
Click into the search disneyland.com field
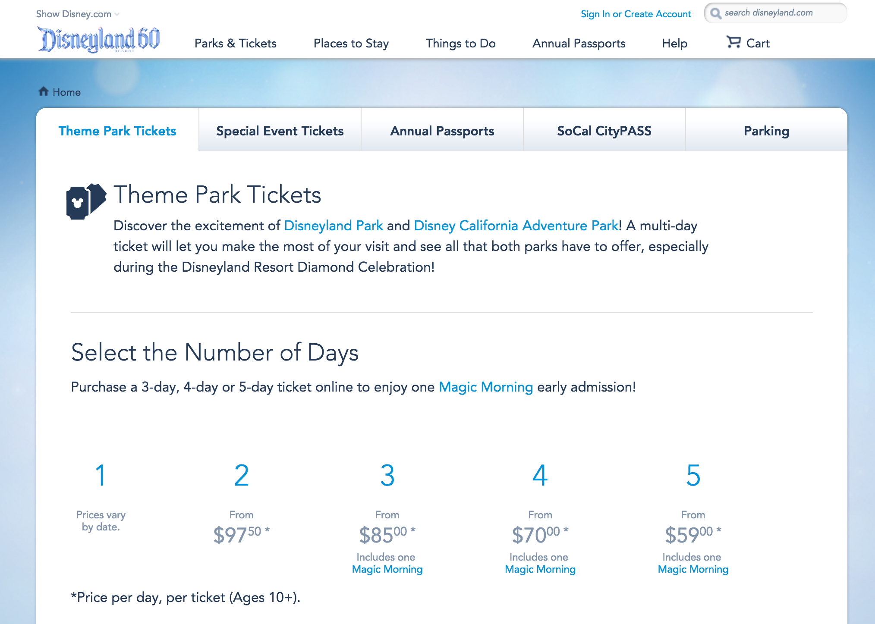pos(775,13)
